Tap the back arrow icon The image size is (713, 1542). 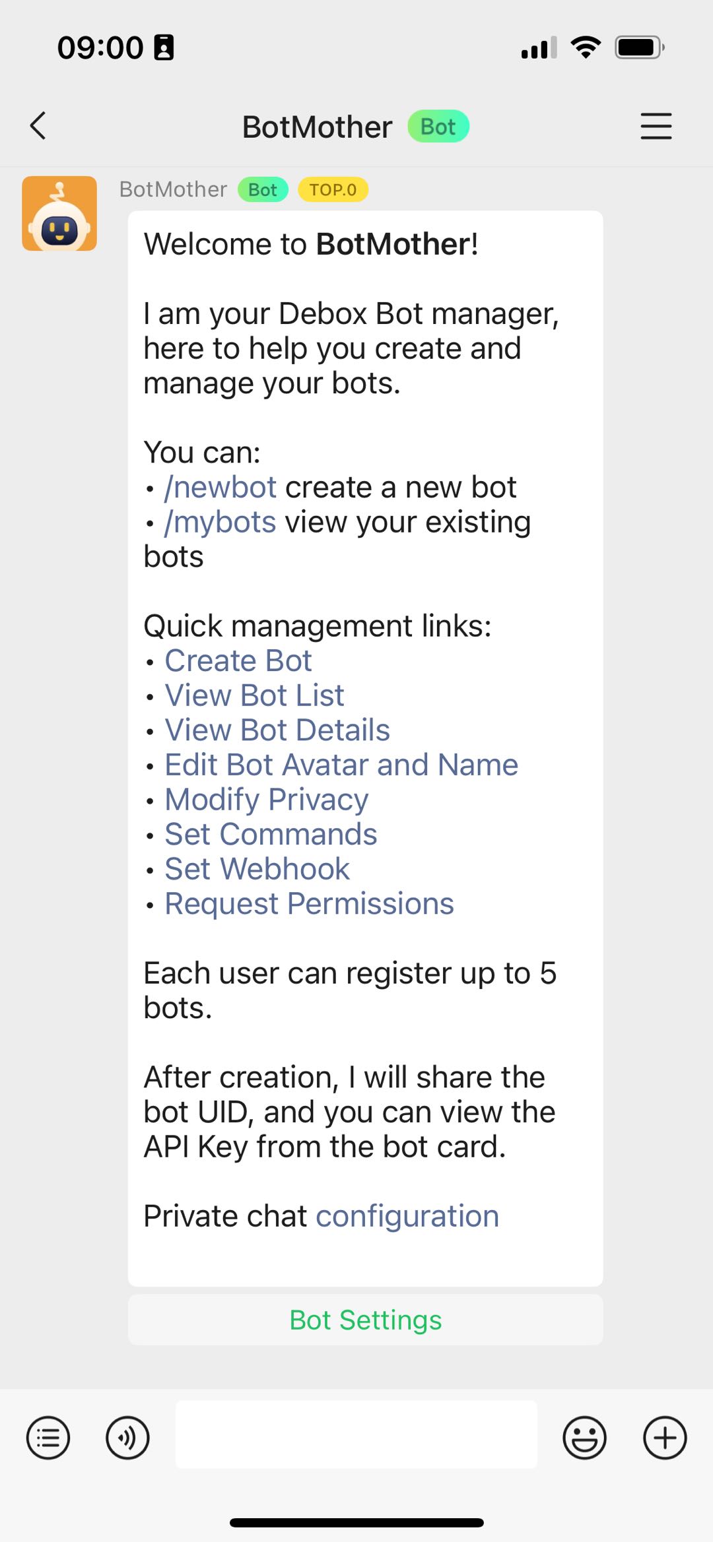pos(38,125)
